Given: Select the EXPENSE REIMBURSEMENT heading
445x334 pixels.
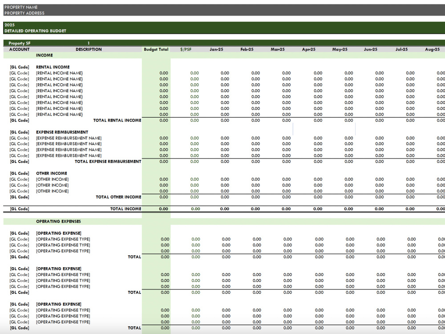Looking at the screenshot, I should coord(62,132).
